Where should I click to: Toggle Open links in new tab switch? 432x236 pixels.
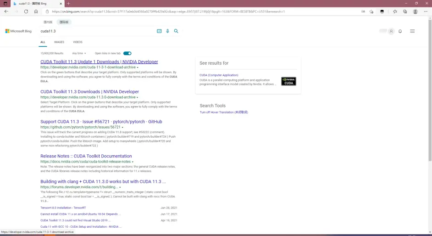[x=127, y=53]
